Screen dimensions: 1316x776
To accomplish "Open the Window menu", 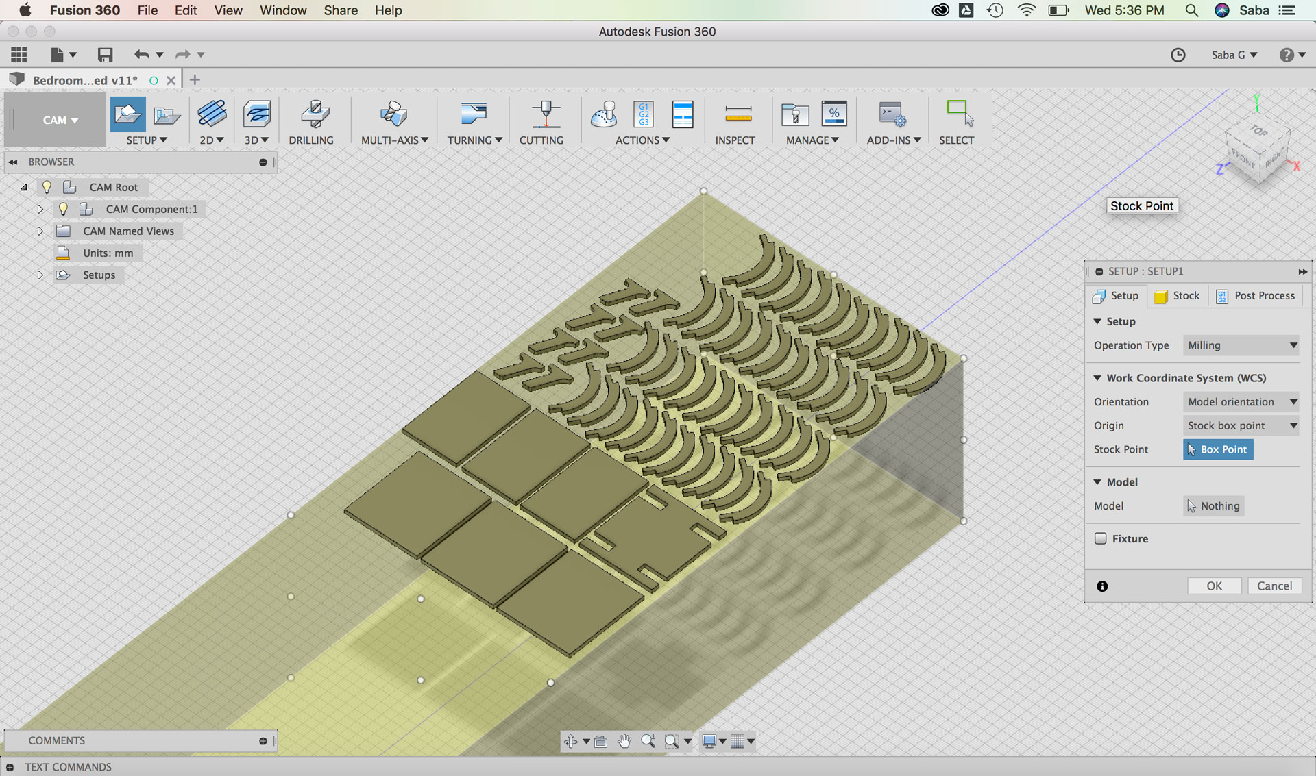I will click(282, 10).
